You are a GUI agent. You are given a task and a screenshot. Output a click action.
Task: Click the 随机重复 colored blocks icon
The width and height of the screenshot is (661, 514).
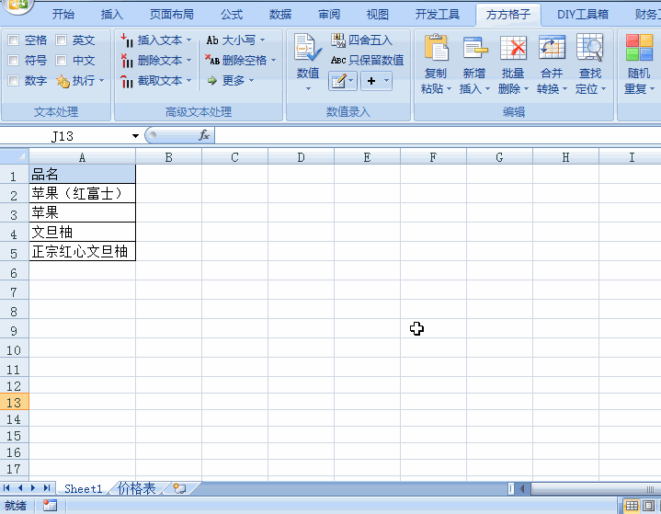coord(639,50)
